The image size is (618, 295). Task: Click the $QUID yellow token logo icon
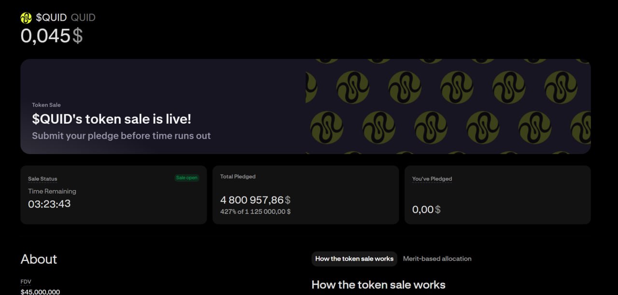[x=26, y=18]
